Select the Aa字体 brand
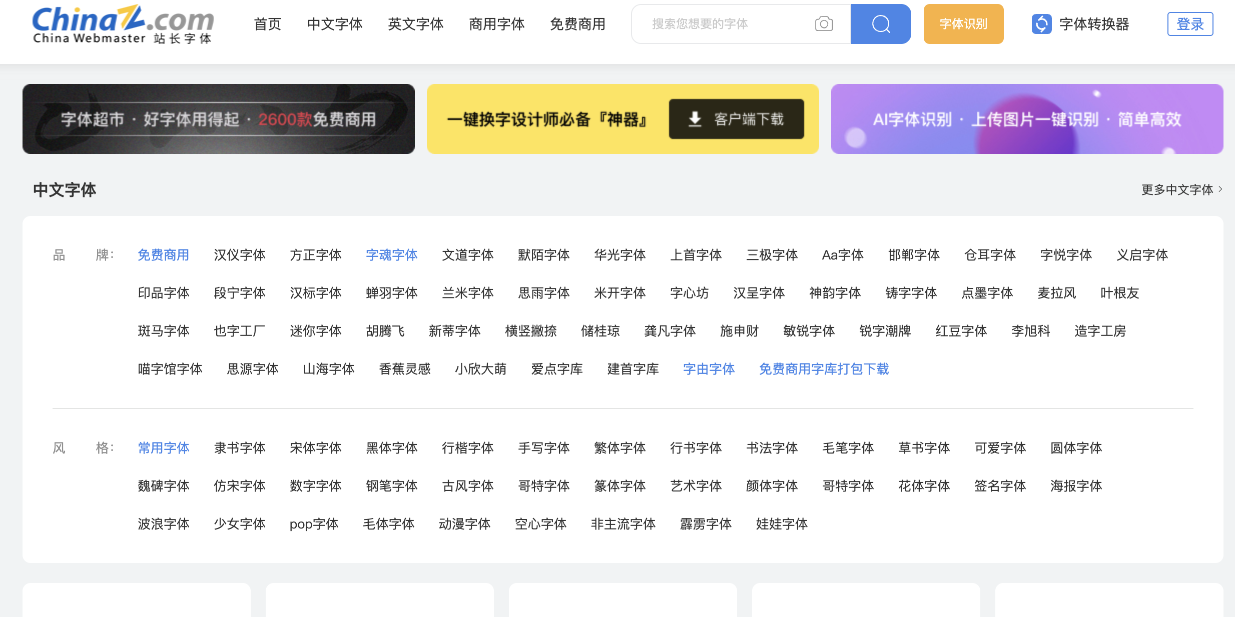The width and height of the screenshot is (1235, 617). 843,255
